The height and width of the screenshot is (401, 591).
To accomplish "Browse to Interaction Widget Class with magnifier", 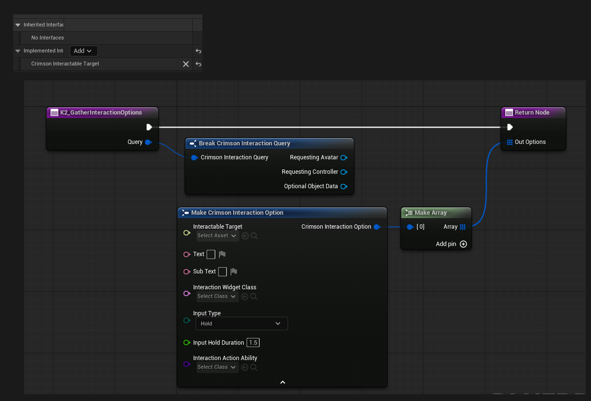I will (x=254, y=297).
